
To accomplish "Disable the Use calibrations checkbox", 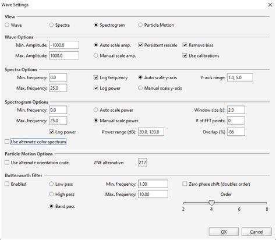I will [185, 56].
